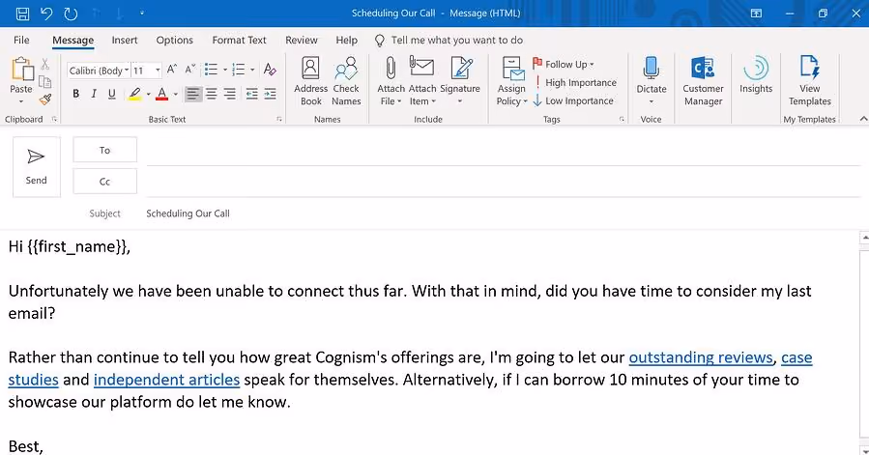
Task: Expand the bullet style dropdown arrow
Action: (x=225, y=70)
